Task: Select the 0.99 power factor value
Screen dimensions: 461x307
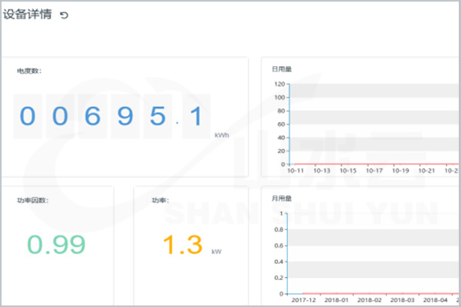Action: tap(56, 245)
